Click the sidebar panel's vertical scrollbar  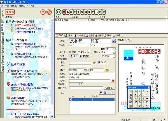point(52,70)
